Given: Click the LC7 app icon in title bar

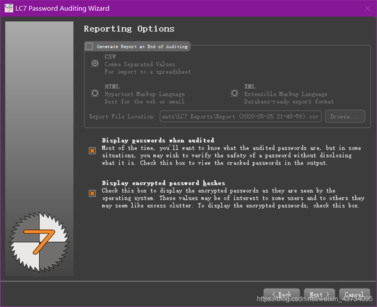Looking at the screenshot, I should tap(9, 8).
